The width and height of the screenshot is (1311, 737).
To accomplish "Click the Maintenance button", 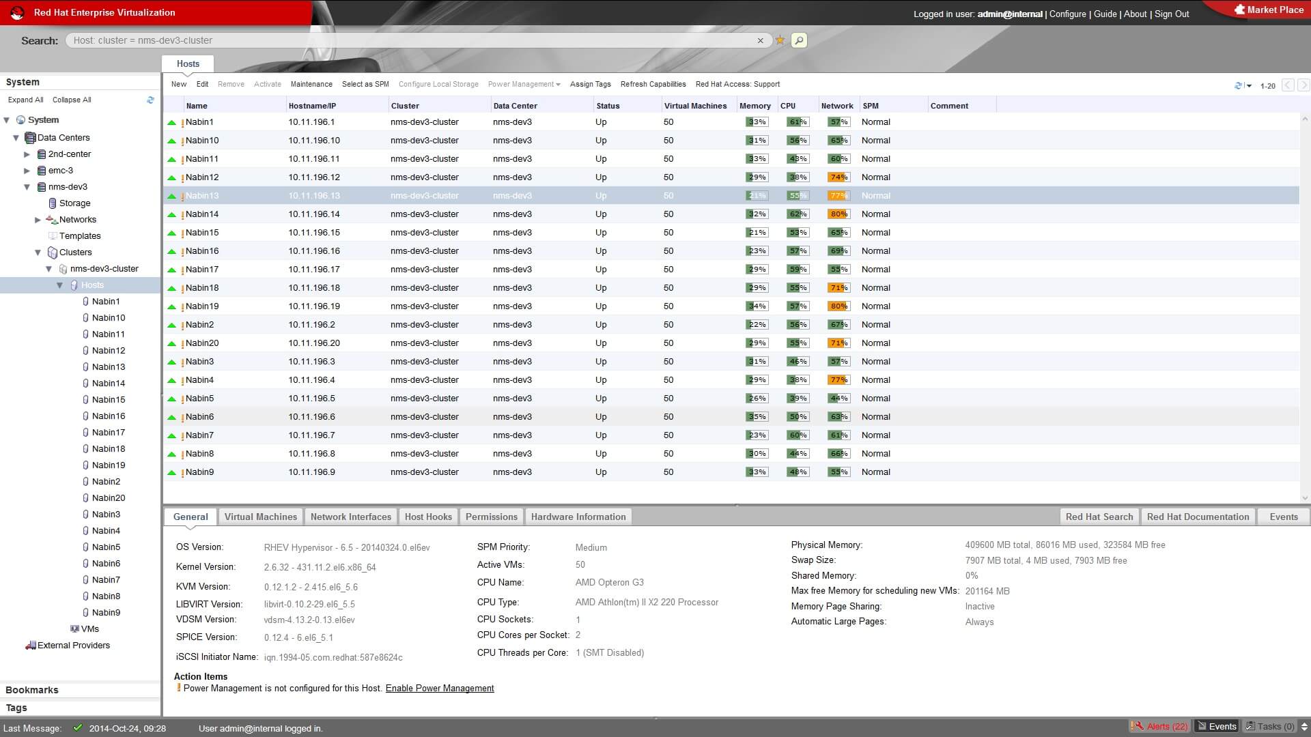I will tap(311, 85).
